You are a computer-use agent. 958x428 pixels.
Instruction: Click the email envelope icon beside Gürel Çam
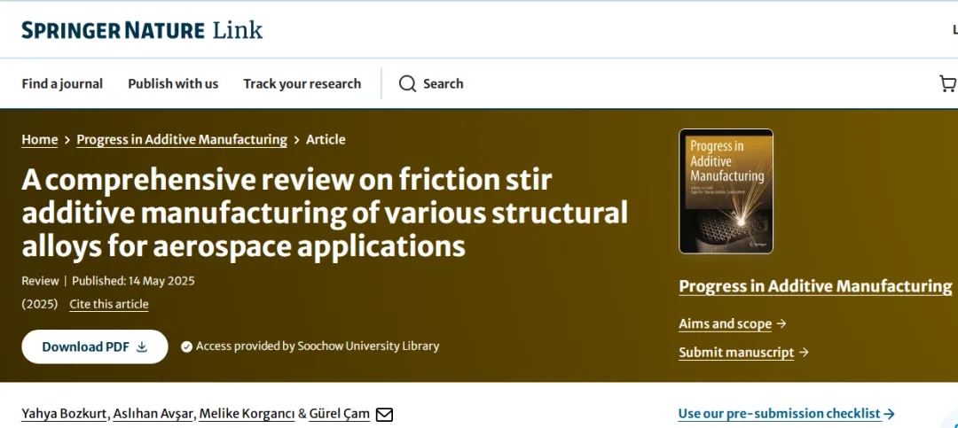point(384,414)
